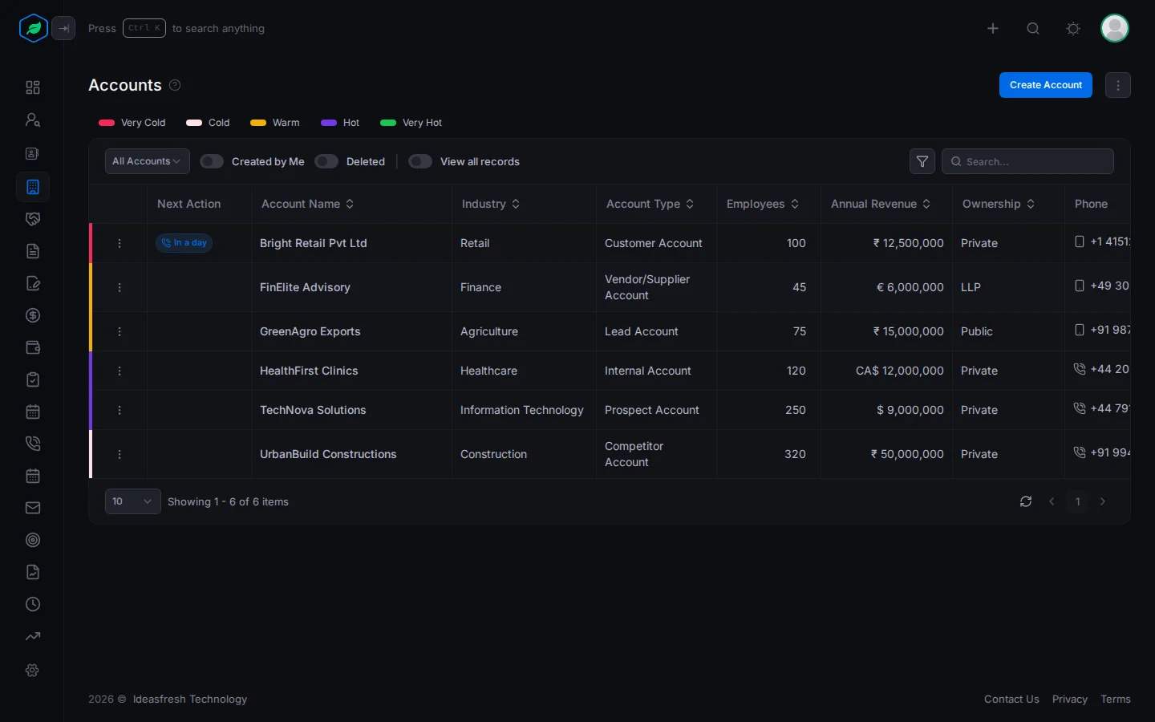Open the Contact Us link
Viewport: 1155px width, 722px height.
(1011, 700)
